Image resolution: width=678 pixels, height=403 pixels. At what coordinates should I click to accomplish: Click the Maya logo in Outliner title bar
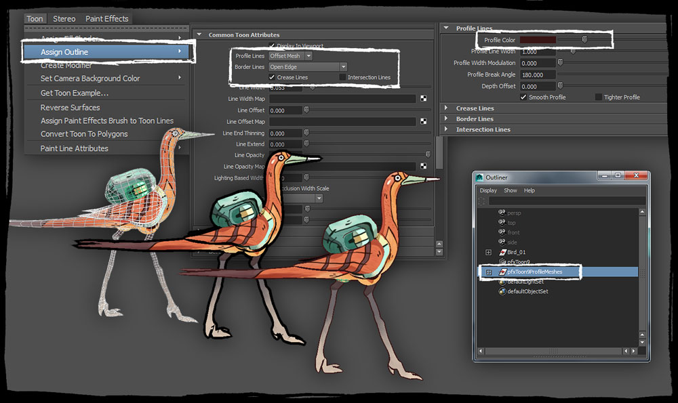[x=479, y=177]
